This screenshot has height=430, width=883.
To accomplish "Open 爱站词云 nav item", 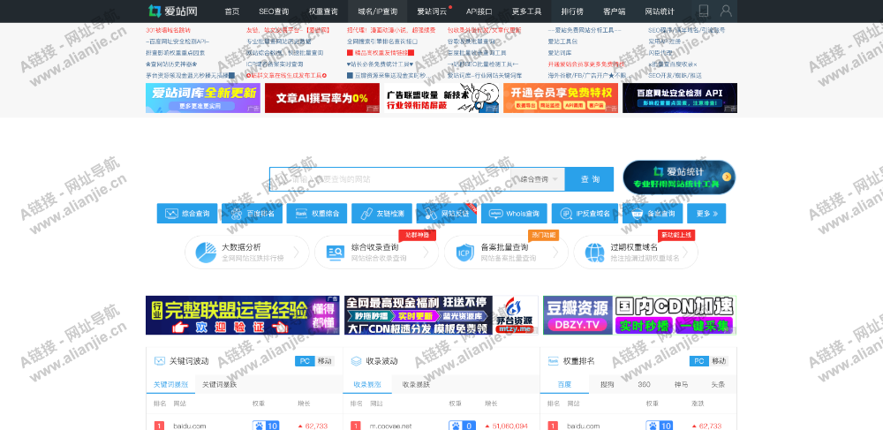I will pos(432,11).
